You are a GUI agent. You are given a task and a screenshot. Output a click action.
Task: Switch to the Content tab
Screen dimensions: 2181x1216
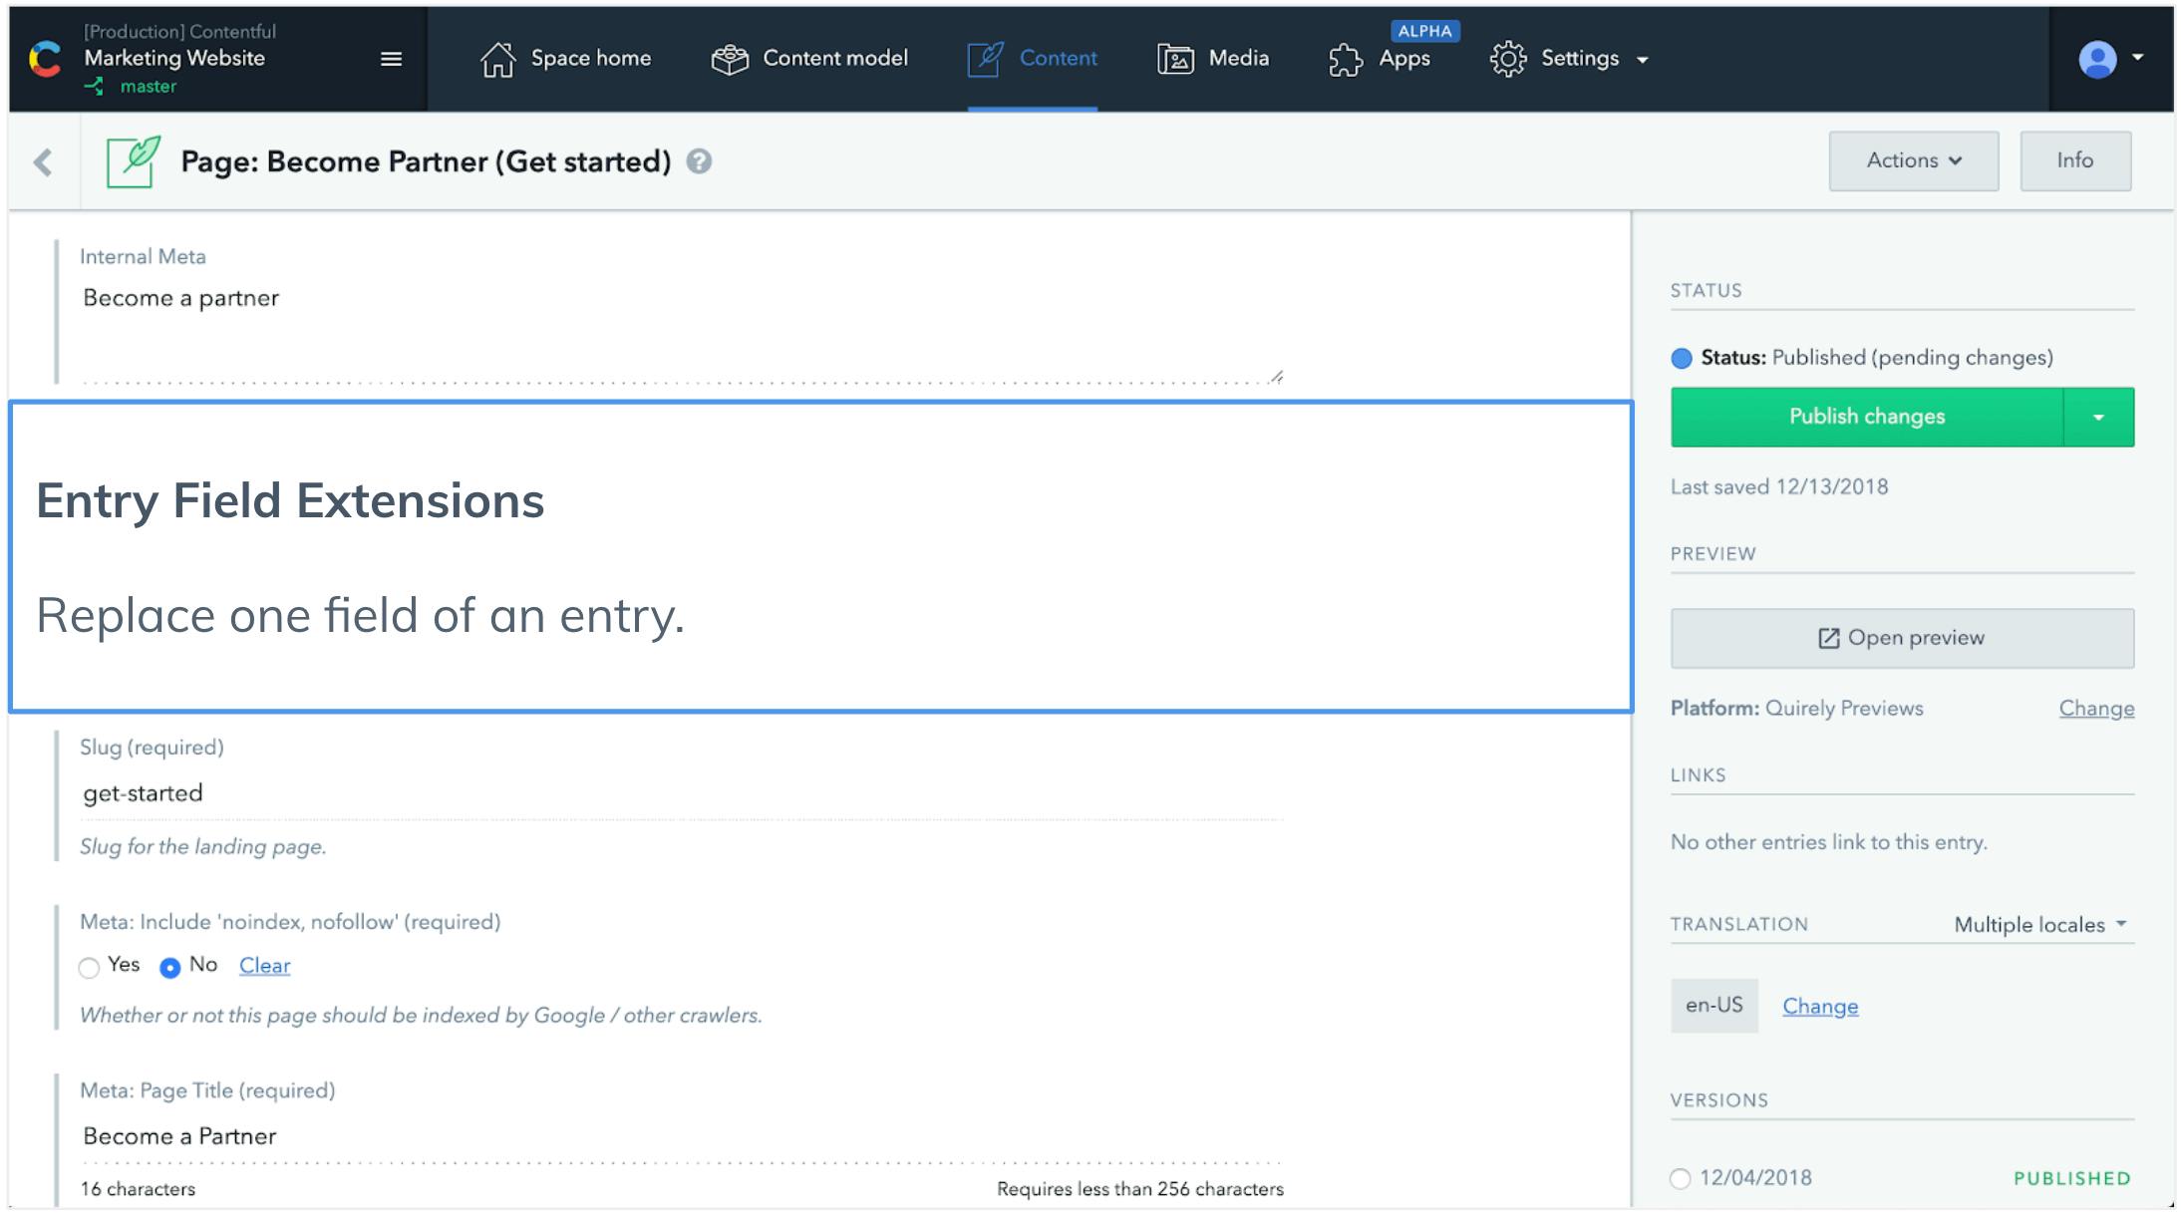pos(1033,59)
